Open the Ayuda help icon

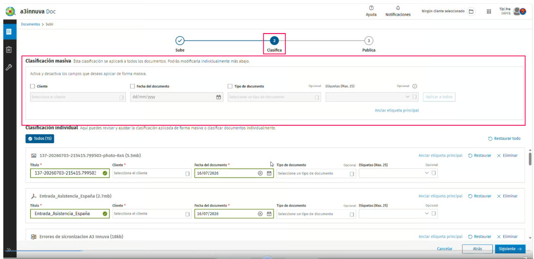[x=371, y=8]
